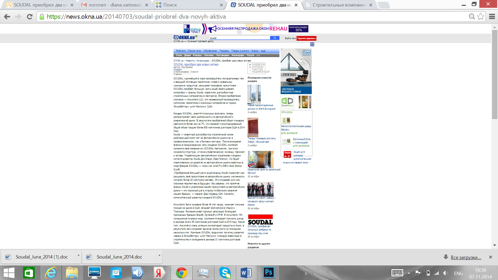Open Windows Store from the taskbar

pyautogui.click(x=29, y=273)
